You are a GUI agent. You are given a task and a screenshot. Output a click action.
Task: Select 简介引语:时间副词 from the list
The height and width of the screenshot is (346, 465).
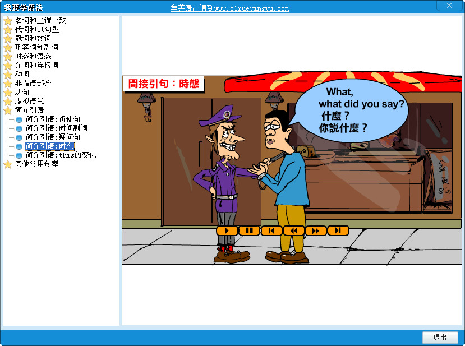58,128
